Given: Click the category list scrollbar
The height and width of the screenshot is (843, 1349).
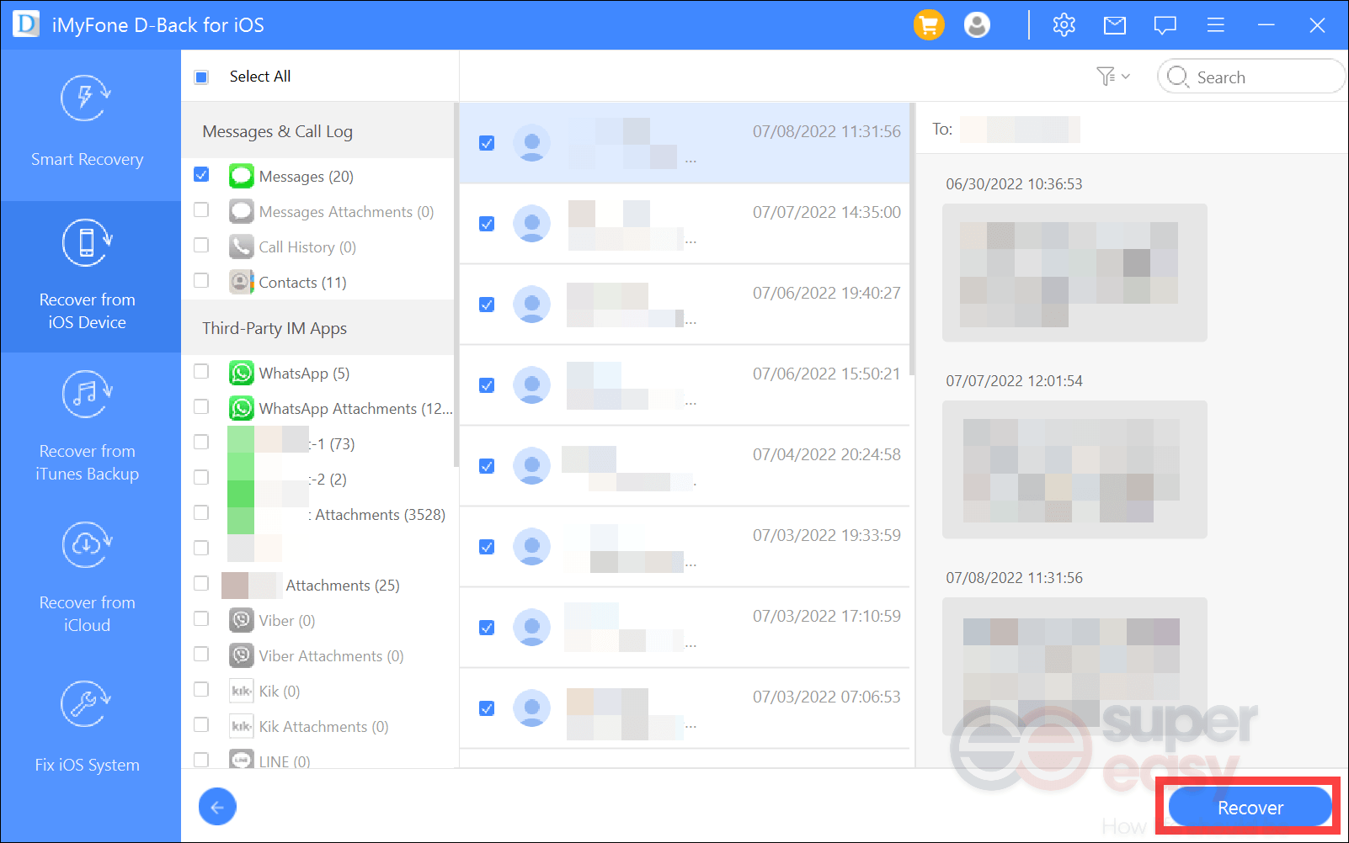Looking at the screenshot, I should click(x=456, y=286).
